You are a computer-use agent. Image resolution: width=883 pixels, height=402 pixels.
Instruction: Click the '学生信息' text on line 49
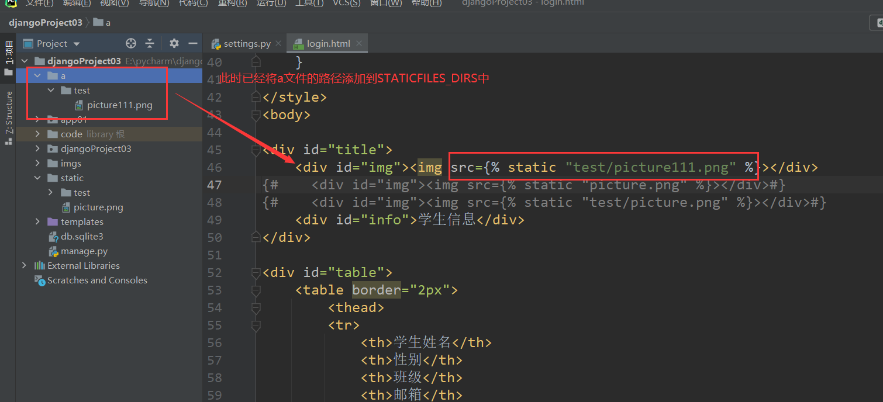click(447, 220)
